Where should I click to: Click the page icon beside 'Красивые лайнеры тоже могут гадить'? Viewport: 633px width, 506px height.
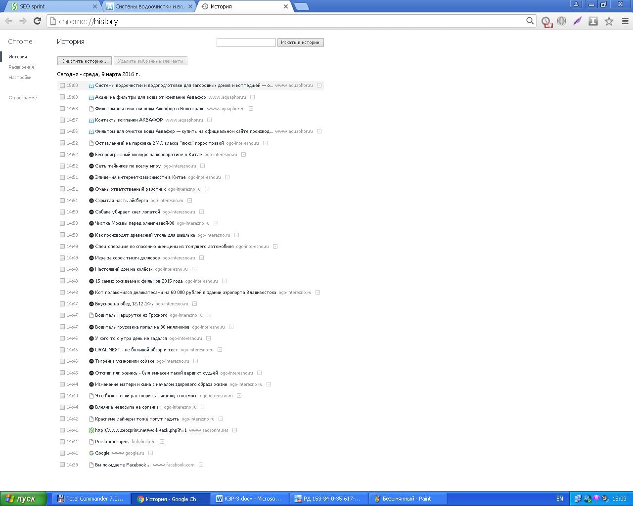[x=91, y=419]
